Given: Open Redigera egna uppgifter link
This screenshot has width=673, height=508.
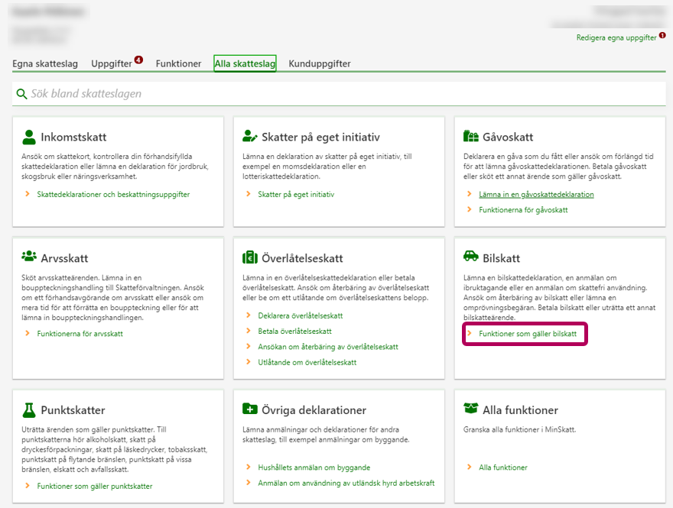Looking at the screenshot, I should (616, 37).
